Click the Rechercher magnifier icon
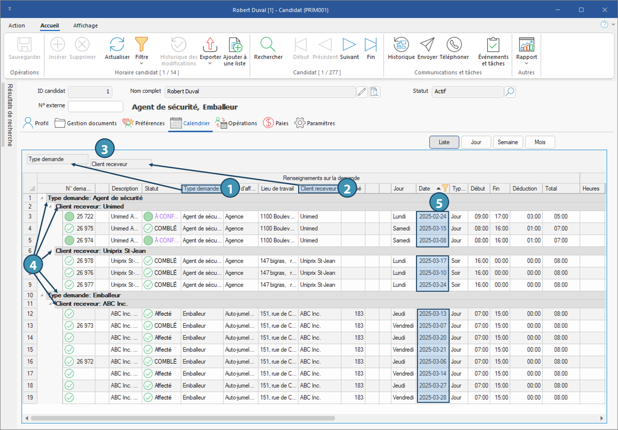Image resolution: width=618 pixels, height=430 pixels. (x=268, y=45)
